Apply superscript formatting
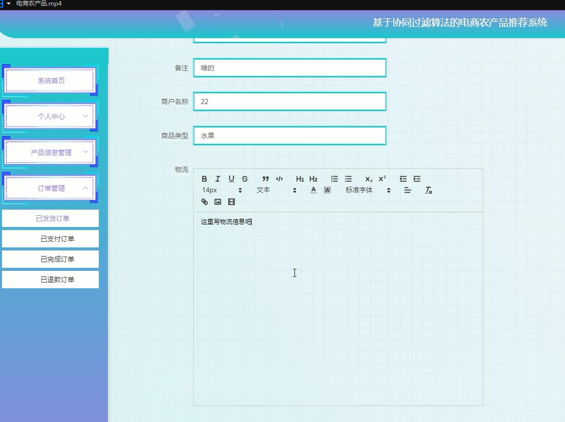 [x=382, y=179]
